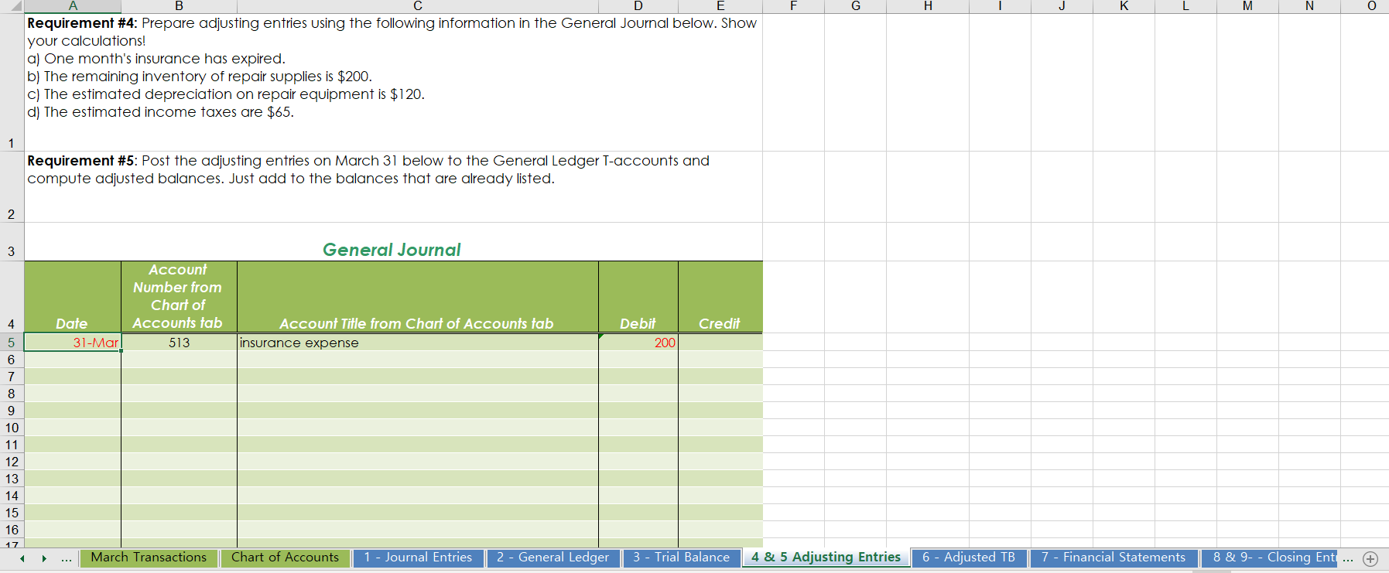Select the "Account Title from Chart of Accounts tab" header
1389x573 pixels.
[418, 297]
